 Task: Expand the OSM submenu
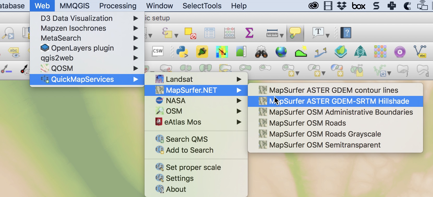[196, 111]
